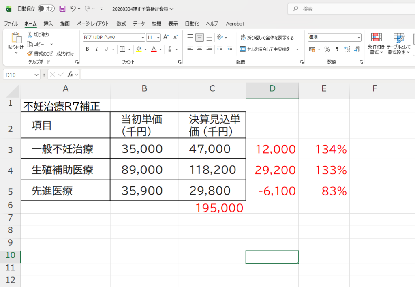Toggle Italic formatting

(97, 49)
